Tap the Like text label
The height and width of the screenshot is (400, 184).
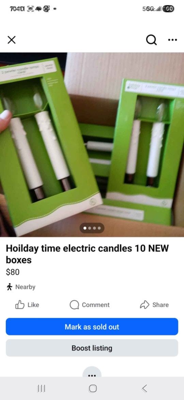[x=33, y=305]
